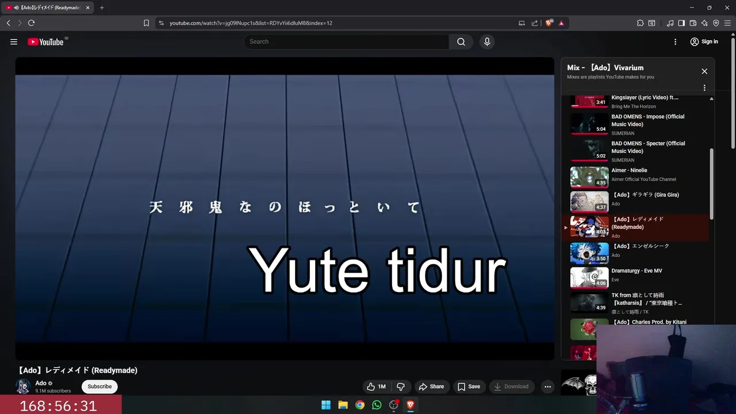Go back with the browser back arrow
The height and width of the screenshot is (414, 736).
[x=8, y=23]
